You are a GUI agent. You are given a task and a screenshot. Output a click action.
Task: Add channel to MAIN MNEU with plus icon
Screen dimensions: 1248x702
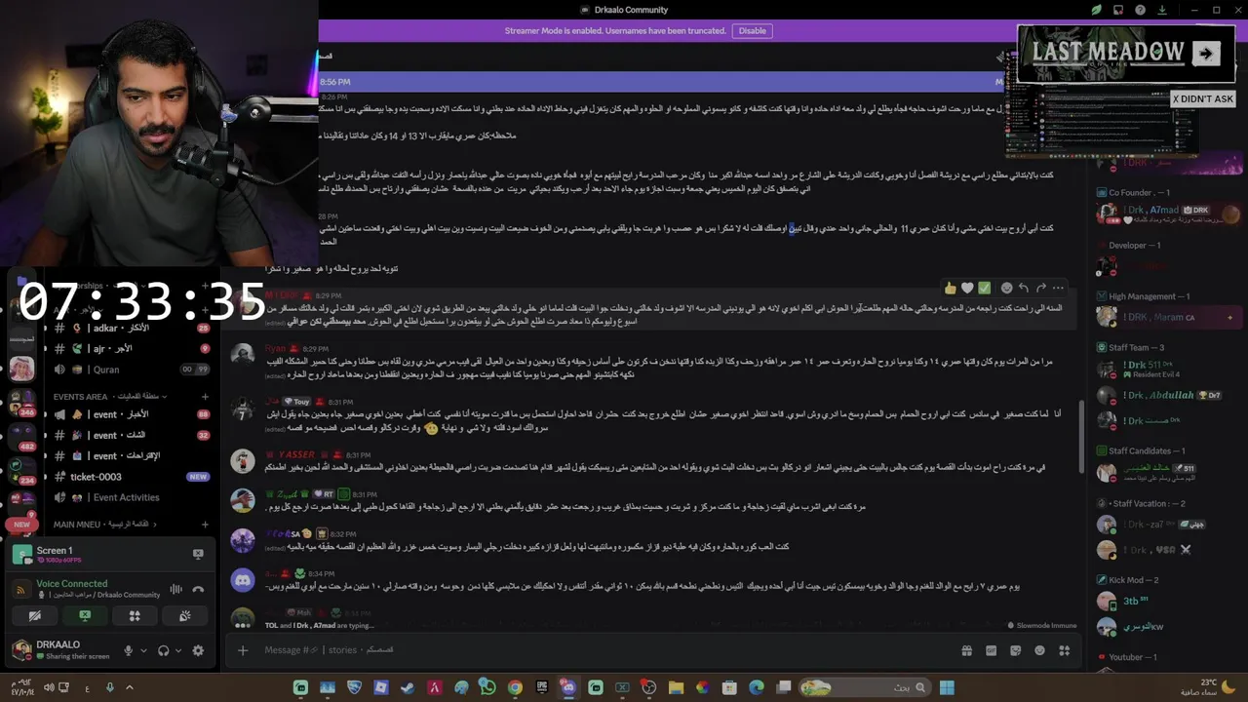coord(205,525)
